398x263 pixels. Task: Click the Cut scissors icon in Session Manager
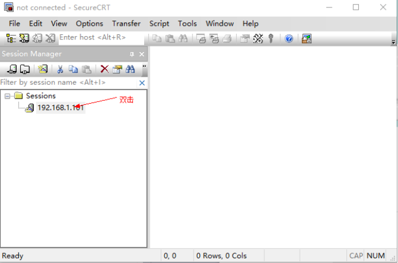click(x=60, y=69)
